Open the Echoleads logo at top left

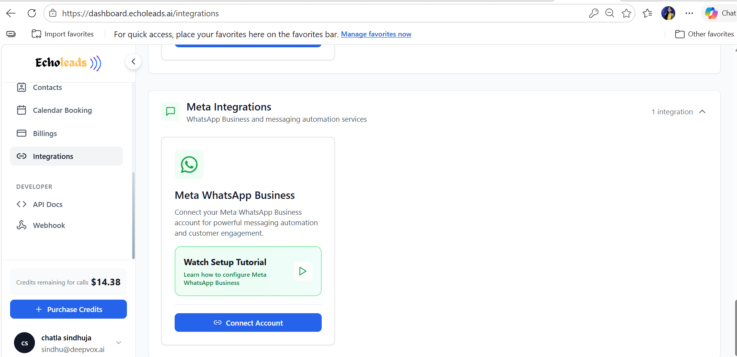(x=68, y=63)
